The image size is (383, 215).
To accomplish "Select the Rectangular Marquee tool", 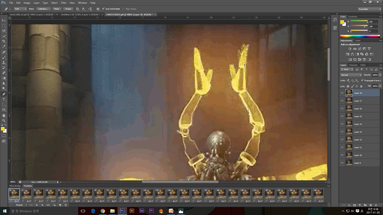I will point(4,26).
